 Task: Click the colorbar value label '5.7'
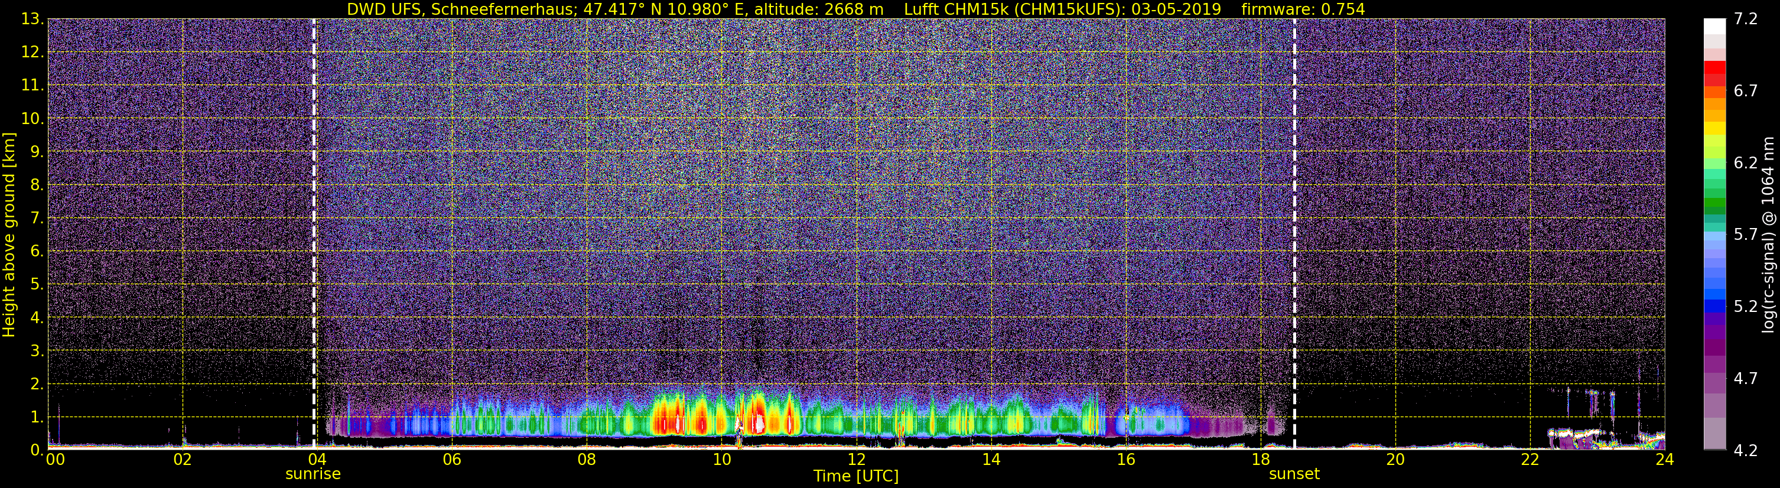pyautogui.click(x=1746, y=235)
